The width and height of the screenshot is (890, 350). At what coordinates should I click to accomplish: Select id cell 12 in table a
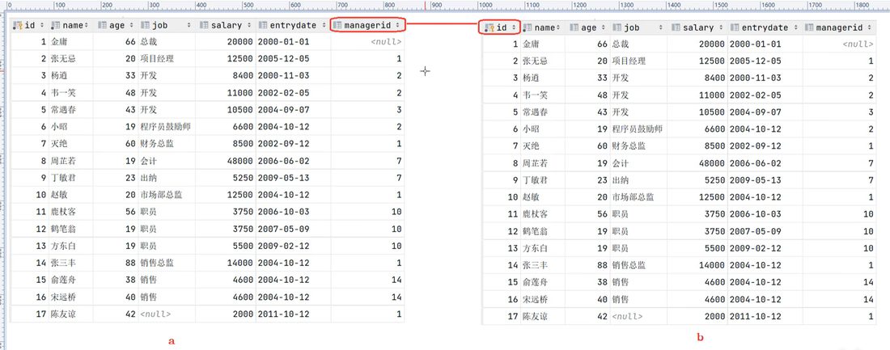click(x=29, y=230)
